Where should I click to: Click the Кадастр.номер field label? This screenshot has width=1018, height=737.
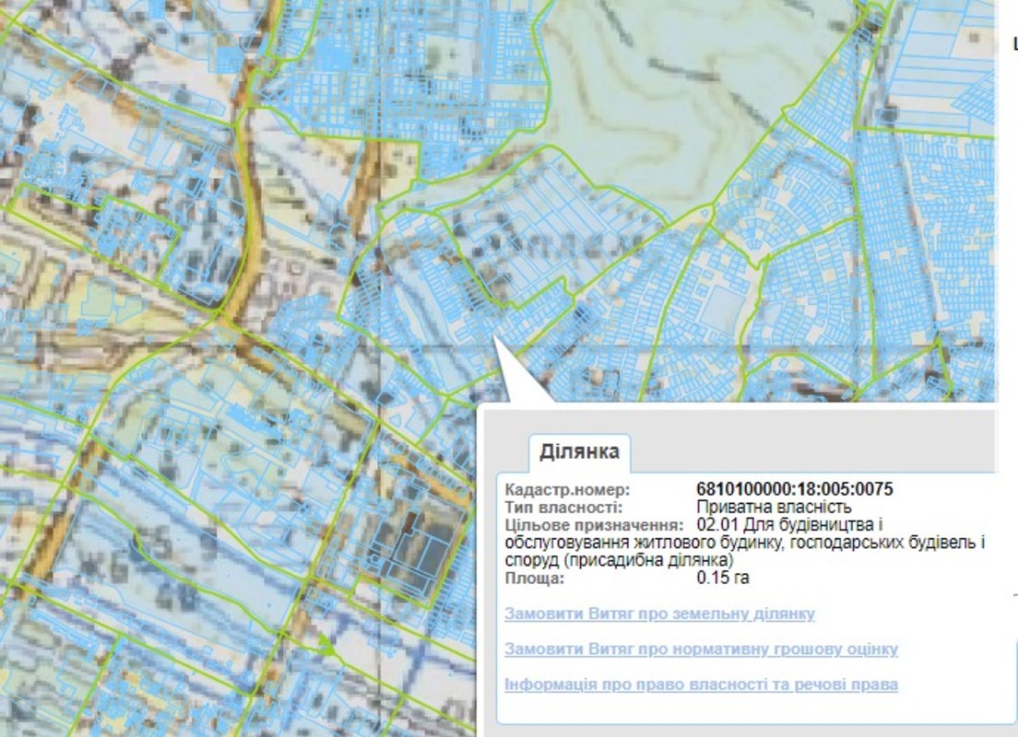(x=566, y=489)
